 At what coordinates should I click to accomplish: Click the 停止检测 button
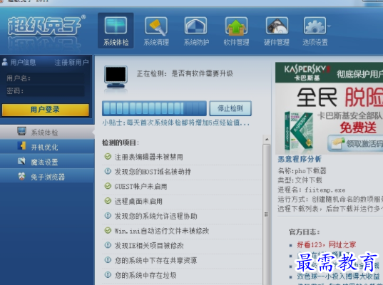tap(230, 108)
